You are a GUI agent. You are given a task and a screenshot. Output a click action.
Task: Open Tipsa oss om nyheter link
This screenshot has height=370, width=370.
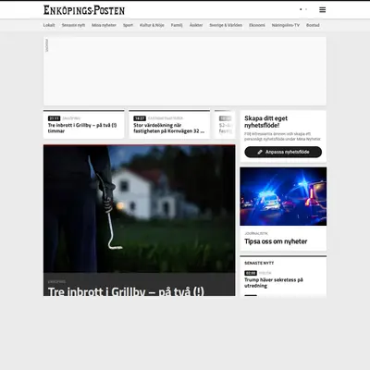[x=276, y=241]
